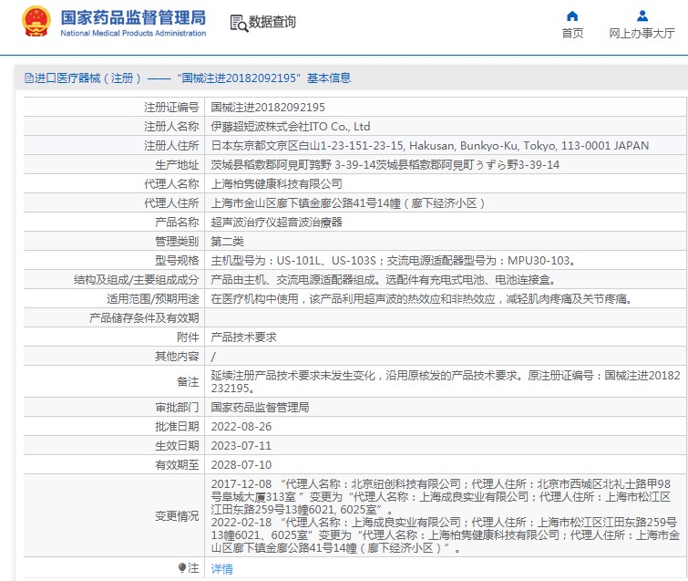The width and height of the screenshot is (688, 581).
Task: Select registrant address with Hakusan, Bunkyo-Ku
Action: [x=430, y=146]
